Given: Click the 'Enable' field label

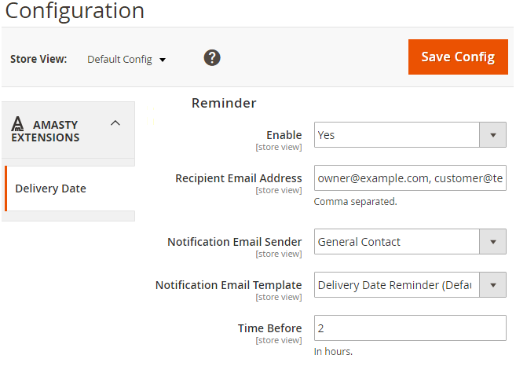Looking at the screenshot, I should coord(284,135).
